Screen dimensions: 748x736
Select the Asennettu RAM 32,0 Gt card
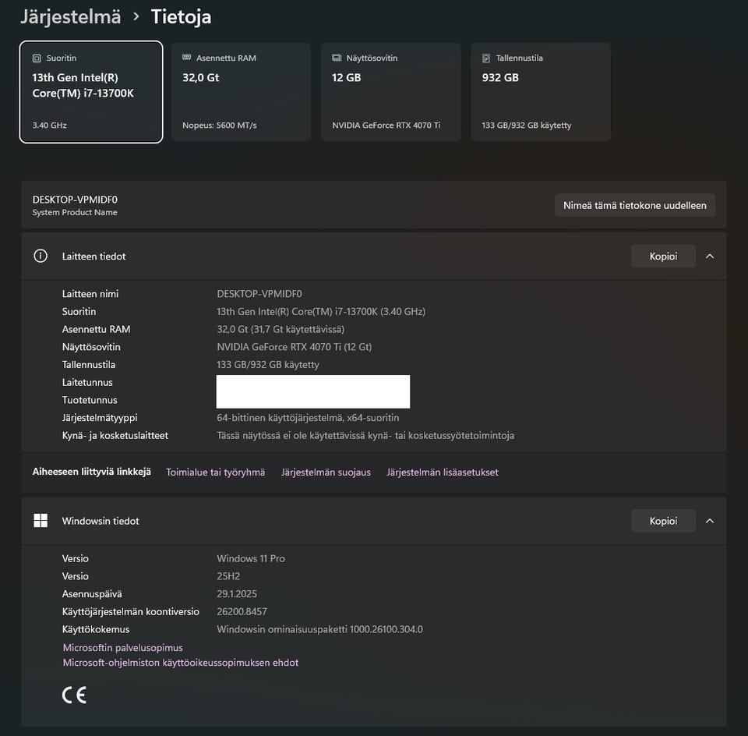(241, 92)
